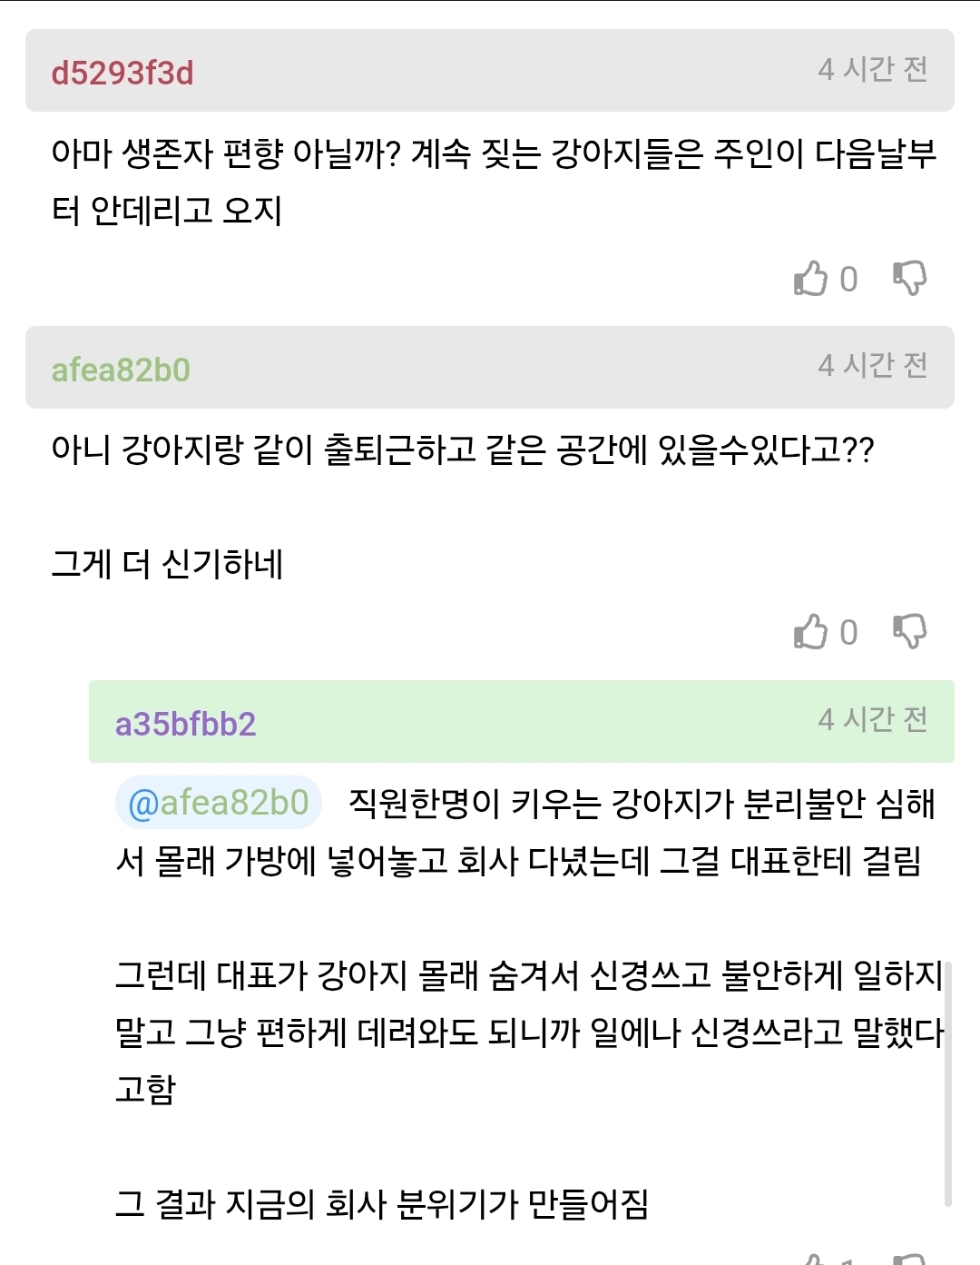Open the green afea82b0 username in comment header
Screen dimensions: 980x1265
click(x=121, y=370)
